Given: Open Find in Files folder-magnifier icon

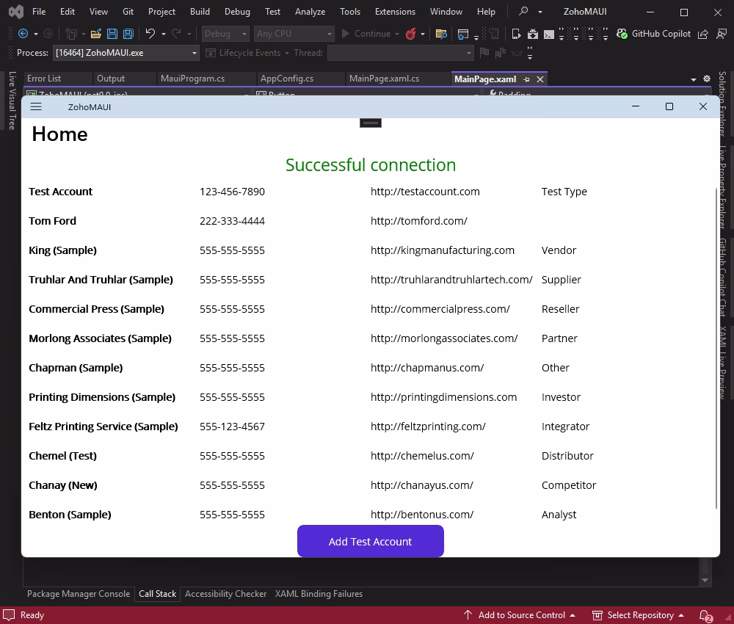Looking at the screenshot, I should pyautogui.click(x=441, y=34).
